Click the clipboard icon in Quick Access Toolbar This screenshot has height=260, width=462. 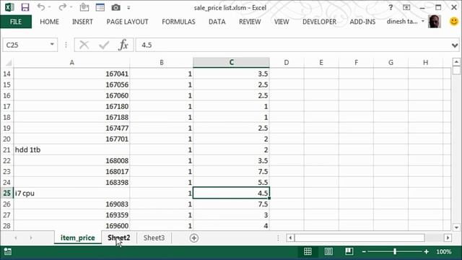[x=84, y=7]
